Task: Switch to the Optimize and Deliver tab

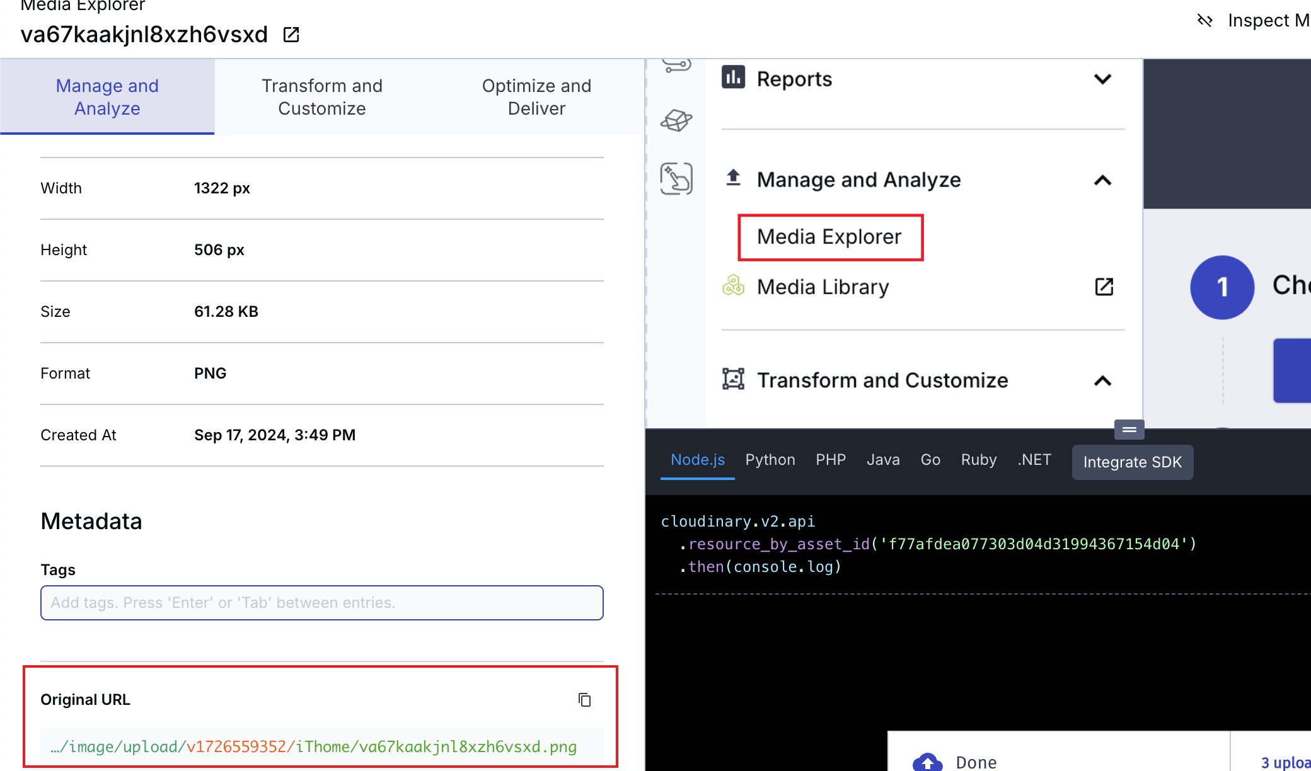Action: (536, 97)
